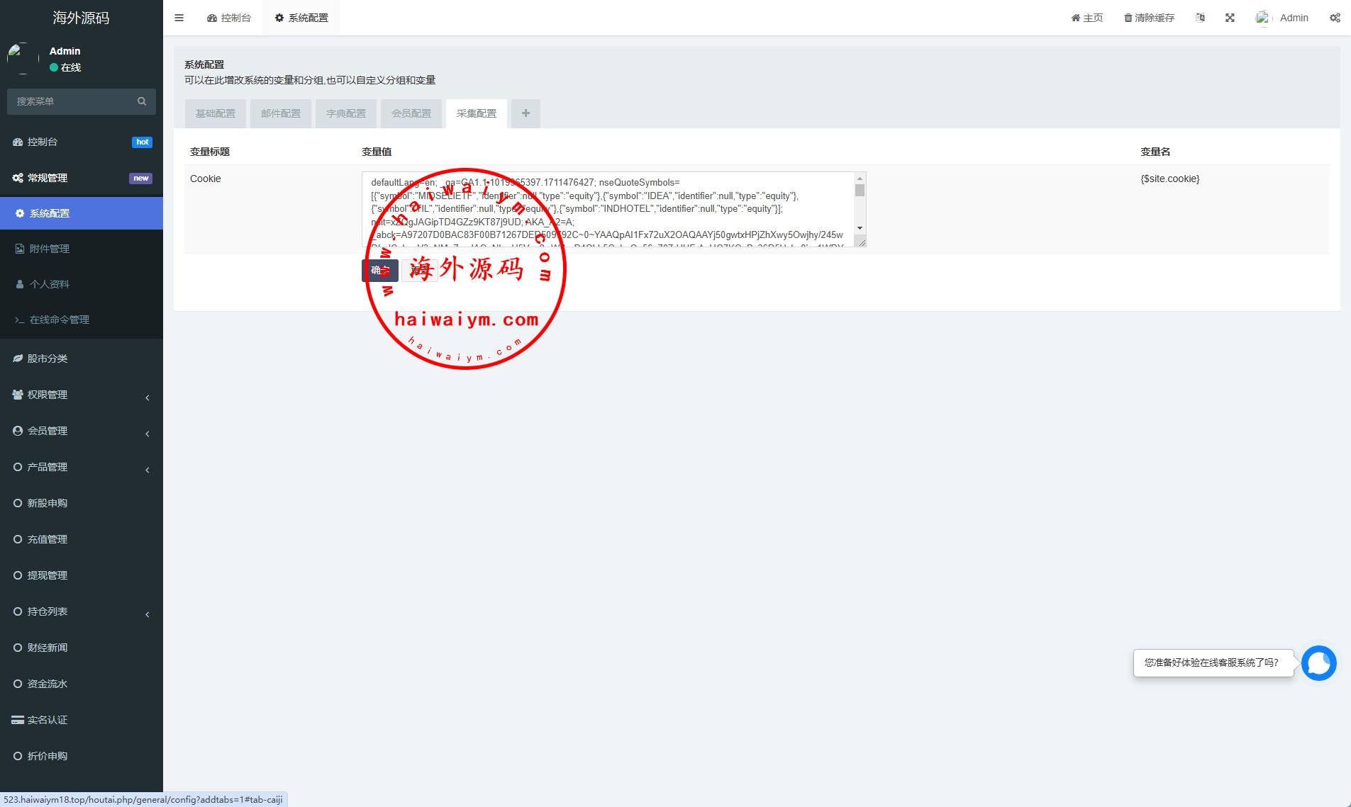1351x807 pixels.
Task: Switch to the 邮件配置 tab
Action: (x=281, y=113)
